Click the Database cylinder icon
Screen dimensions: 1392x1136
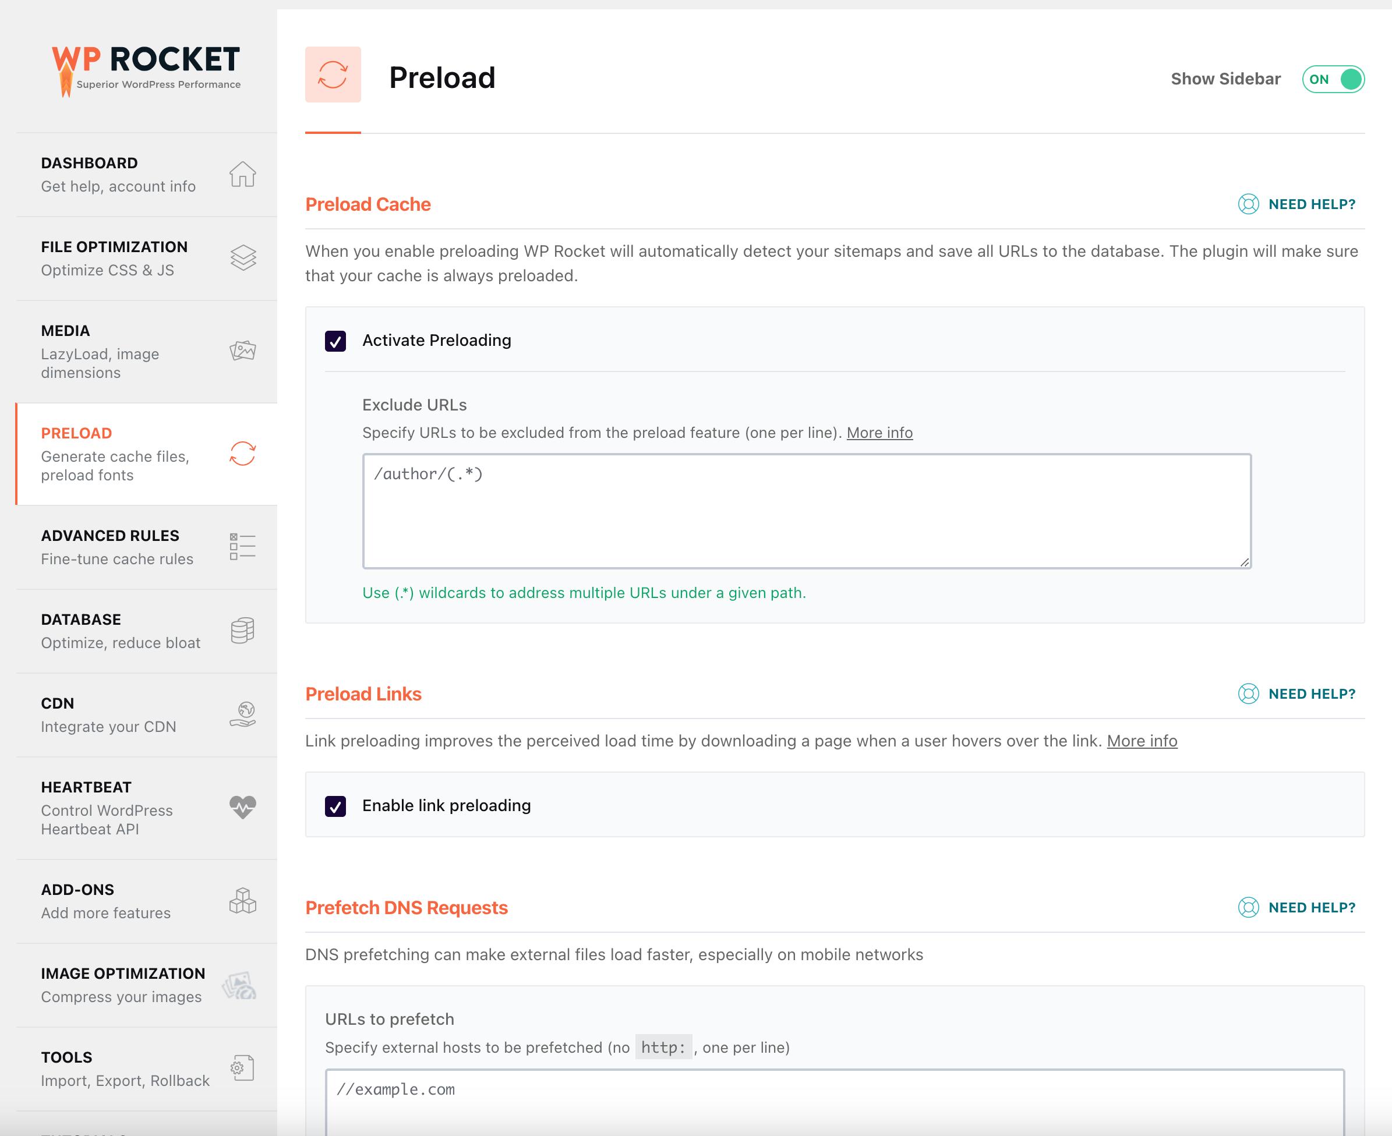[243, 630]
